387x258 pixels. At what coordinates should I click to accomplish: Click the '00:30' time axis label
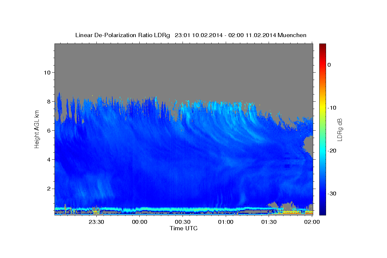pyautogui.click(x=183, y=222)
